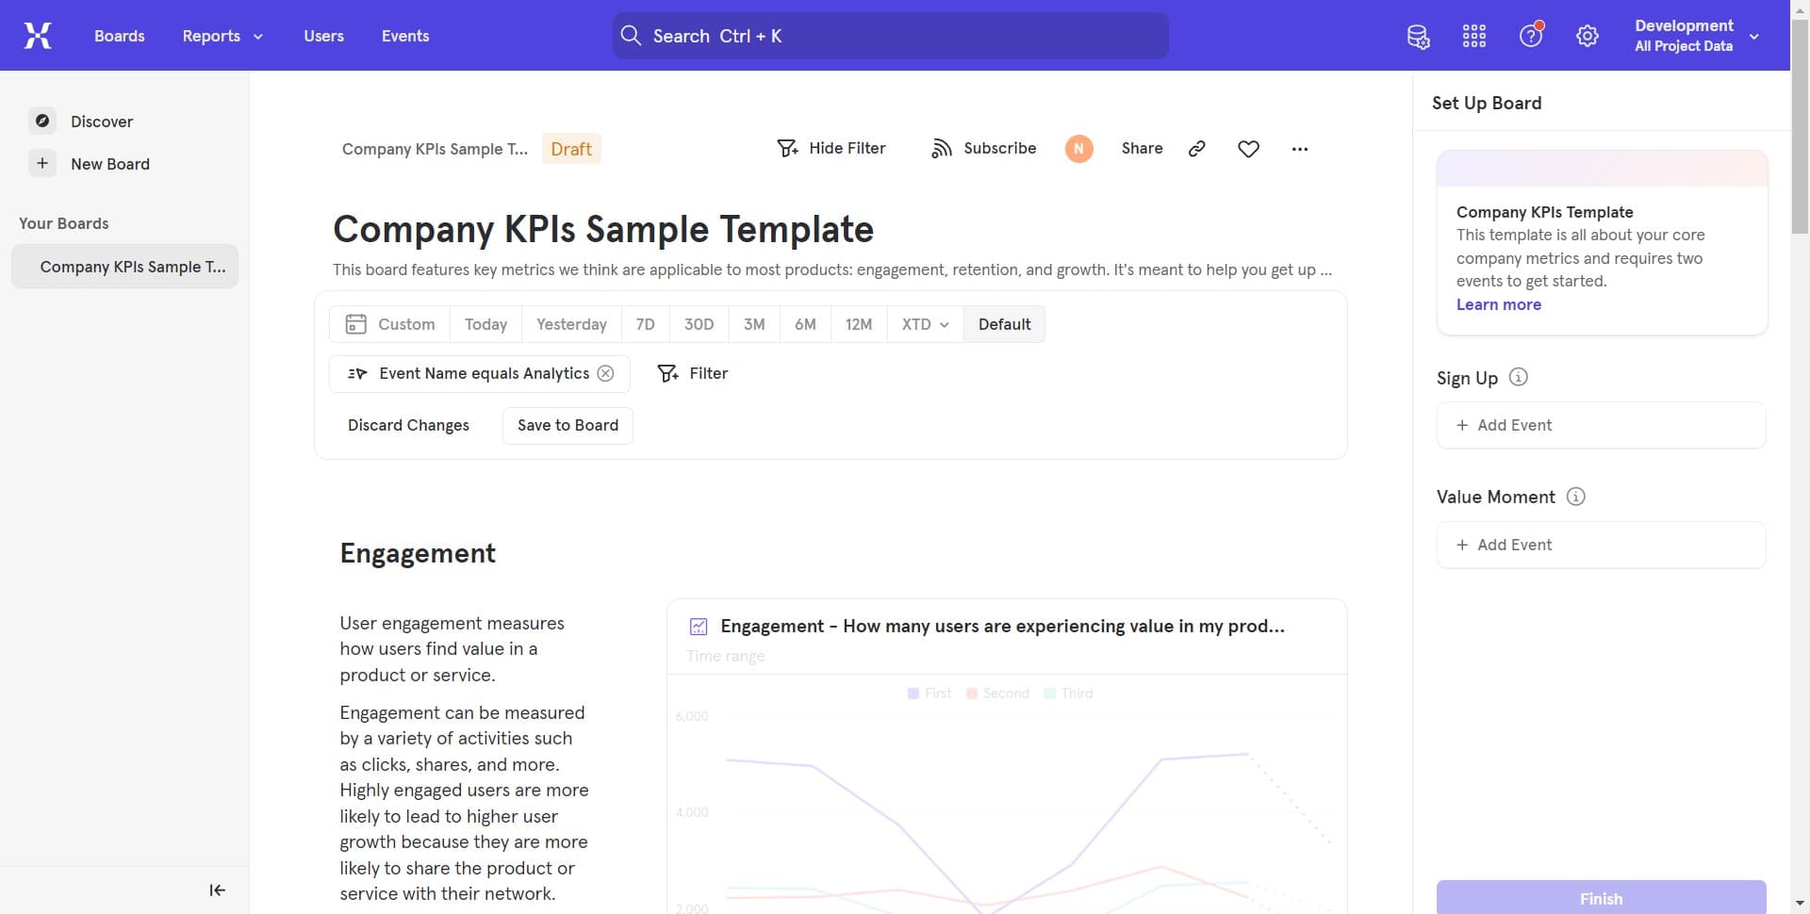This screenshot has width=1810, height=914.
Task: Open the data management database icon
Action: 1418,37
